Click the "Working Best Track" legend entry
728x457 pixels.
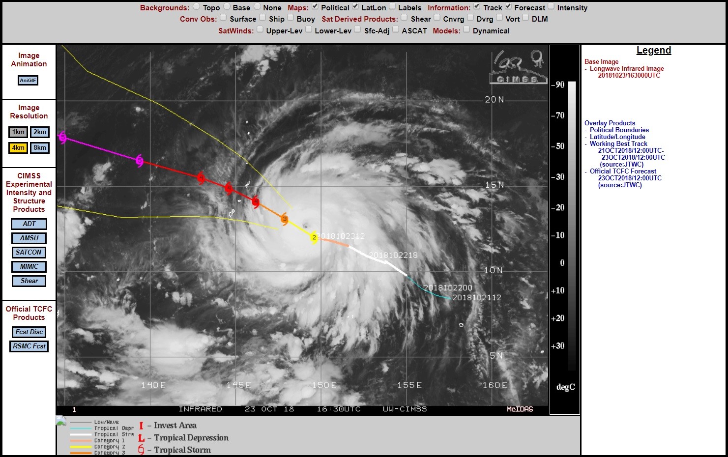618,144
